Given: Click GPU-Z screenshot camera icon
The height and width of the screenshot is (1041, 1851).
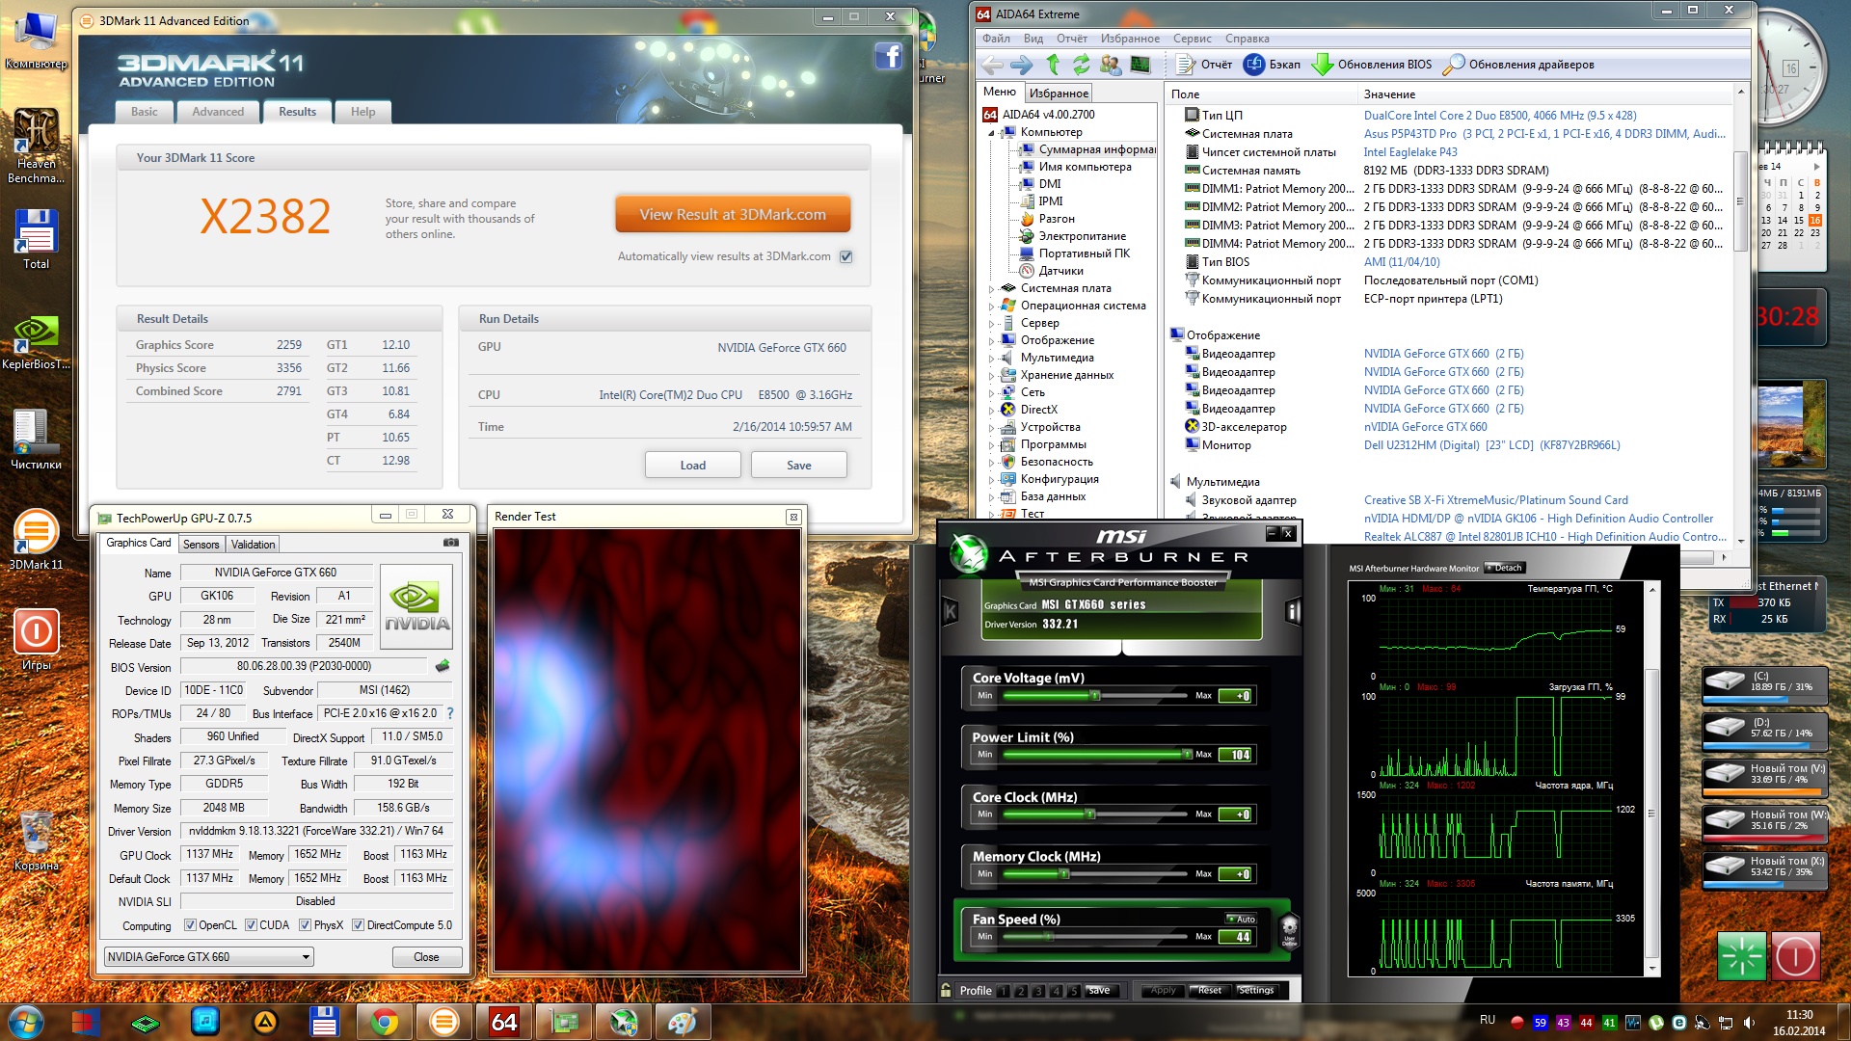Looking at the screenshot, I should pyautogui.click(x=450, y=543).
